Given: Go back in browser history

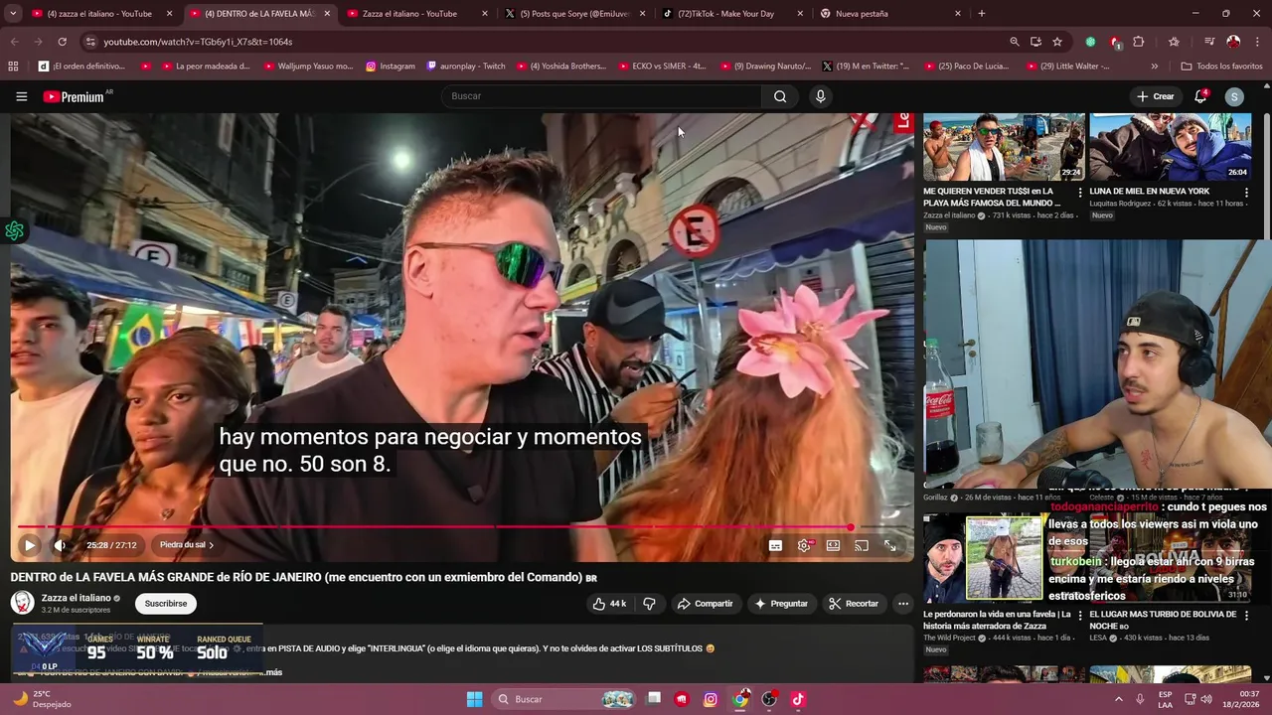Looking at the screenshot, I should [14, 42].
